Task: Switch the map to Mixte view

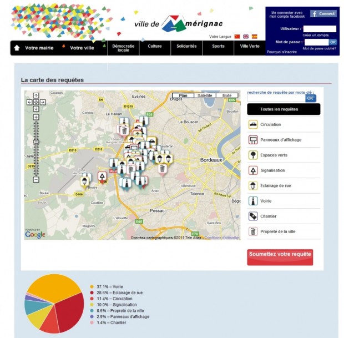Action: coord(226,95)
